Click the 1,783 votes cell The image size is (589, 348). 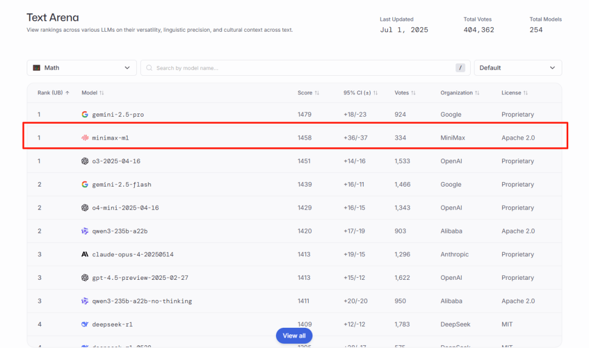[x=402, y=324]
